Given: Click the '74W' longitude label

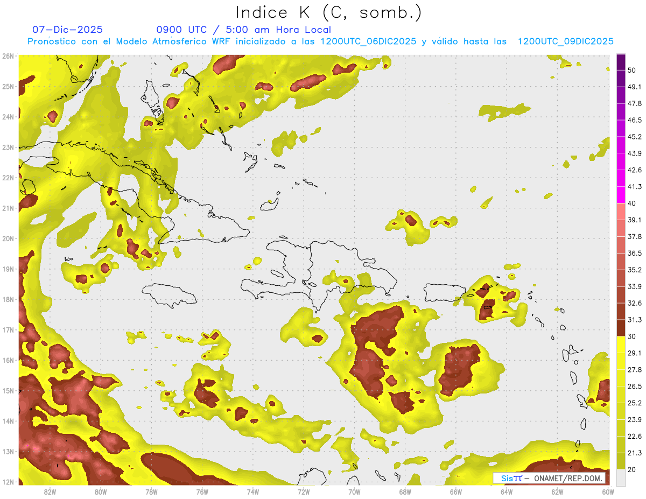Looking at the screenshot, I should tap(253, 491).
